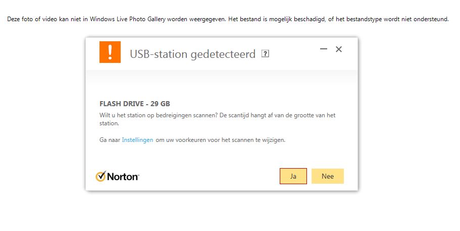Close the USB-station gedetecteerd dialog
The width and height of the screenshot is (460, 231).
coord(339,49)
